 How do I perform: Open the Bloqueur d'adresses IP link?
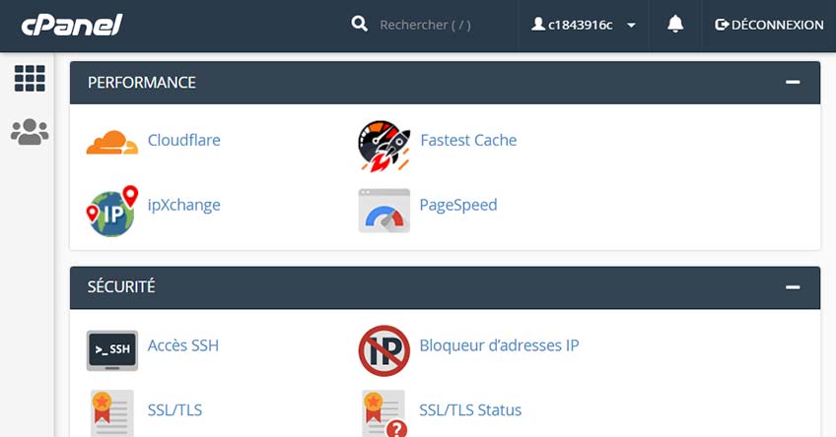(499, 345)
